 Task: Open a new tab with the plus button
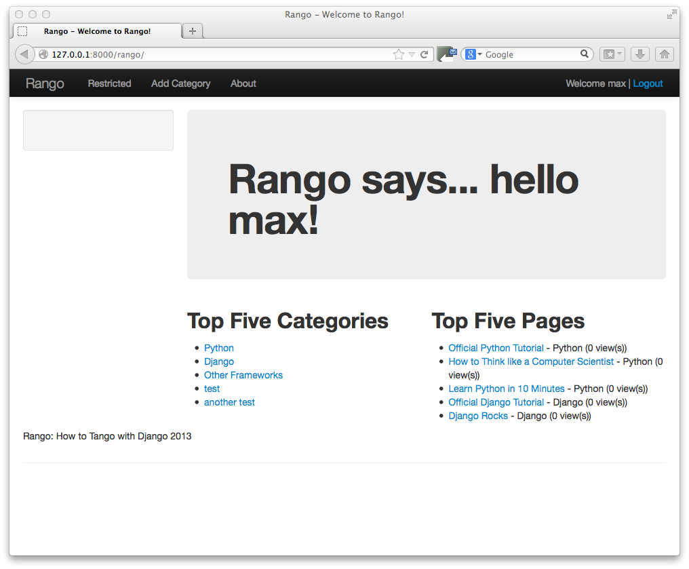click(x=192, y=31)
